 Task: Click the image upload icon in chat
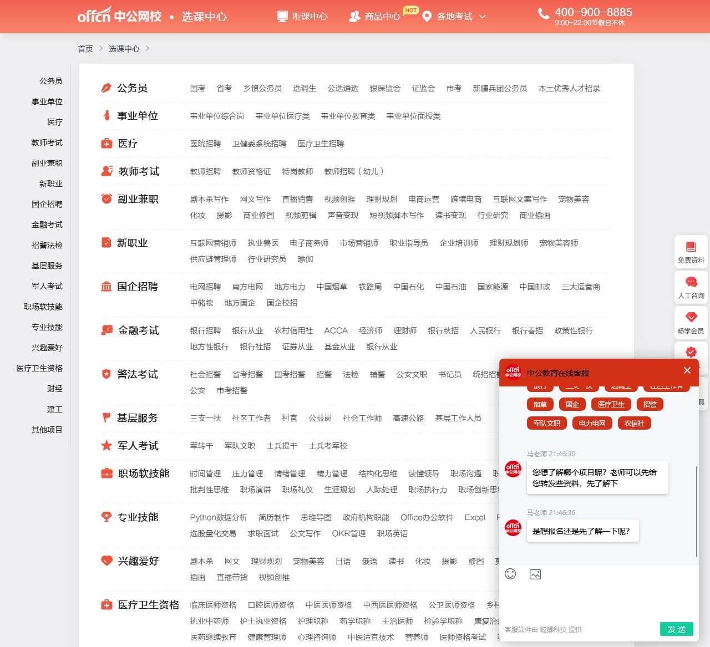click(x=535, y=575)
